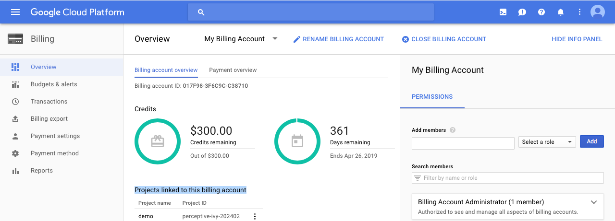Open Reports in sidebar
This screenshot has width=615, height=221.
tap(42, 171)
